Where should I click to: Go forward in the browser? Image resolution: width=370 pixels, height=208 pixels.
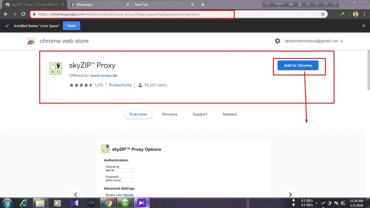point(14,14)
